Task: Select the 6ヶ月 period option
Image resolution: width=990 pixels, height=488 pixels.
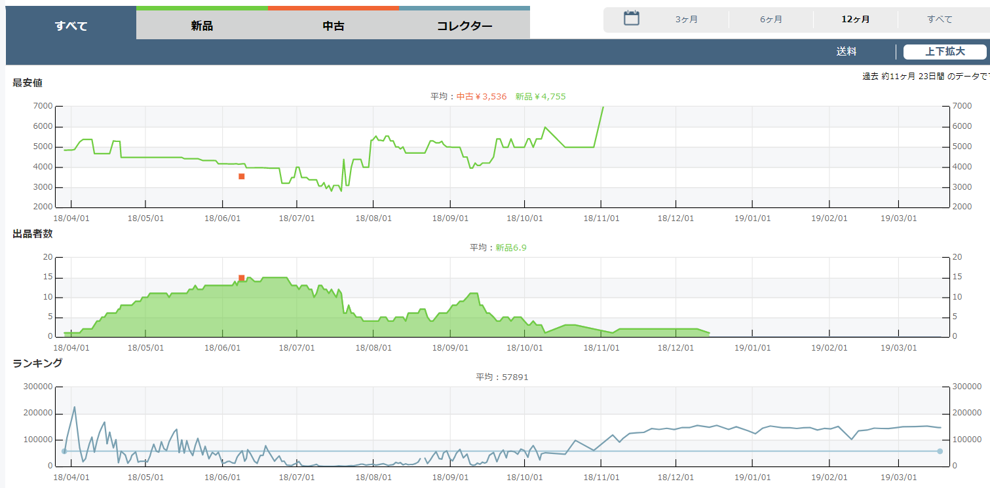Action: 771,20
